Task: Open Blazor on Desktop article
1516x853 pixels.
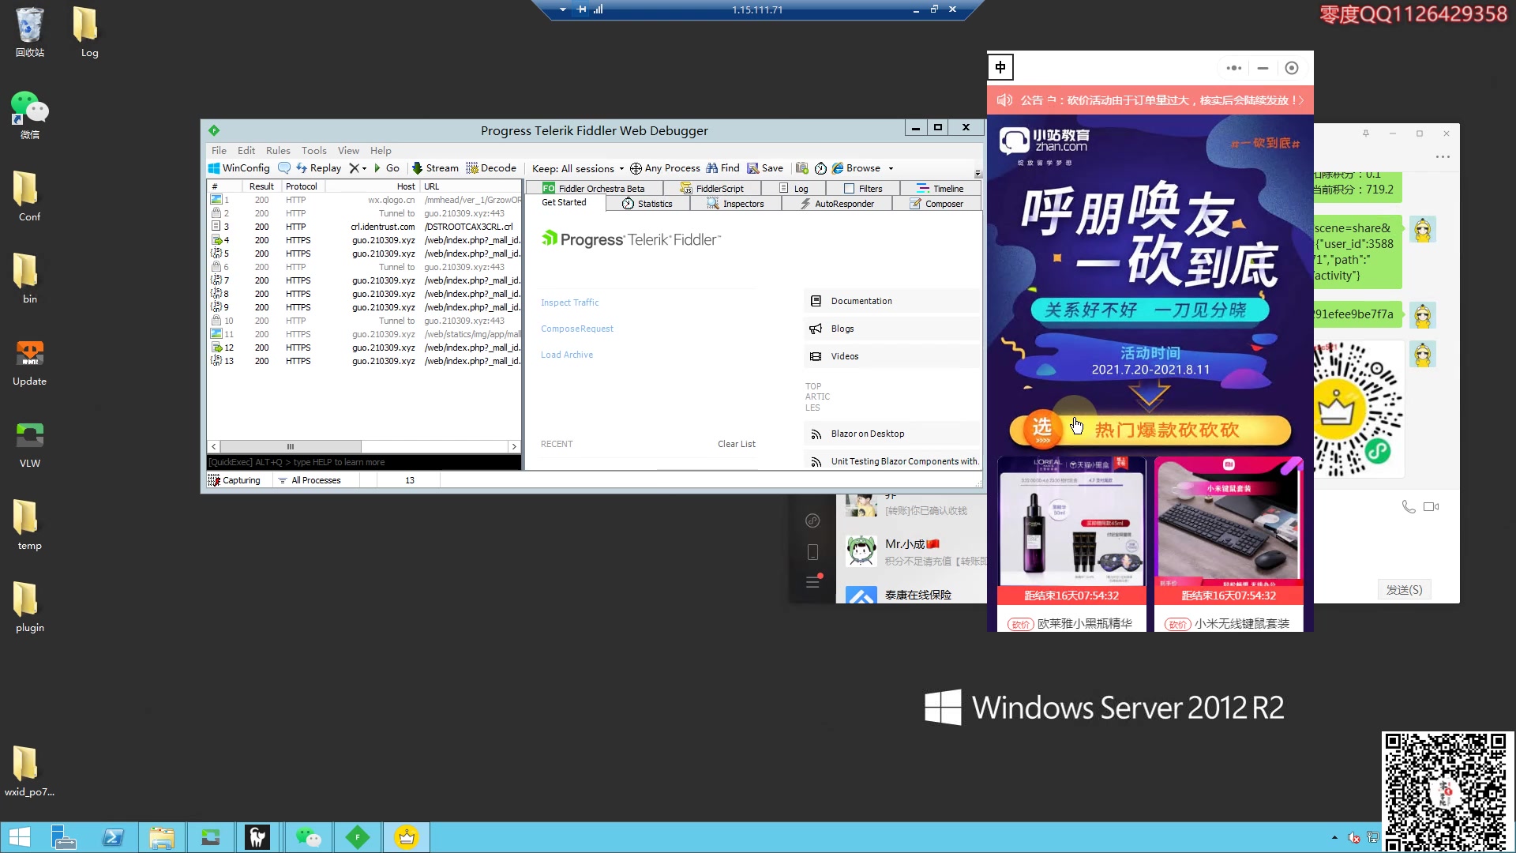Action: [x=891, y=434]
